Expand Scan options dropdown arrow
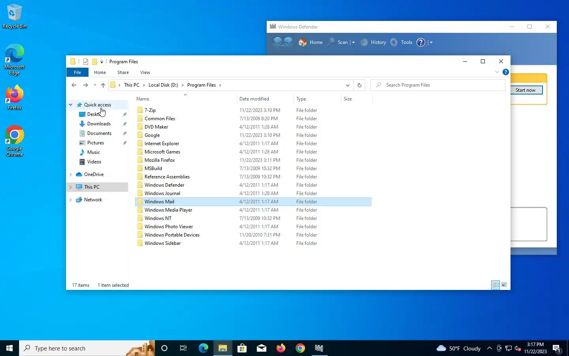 [353, 43]
